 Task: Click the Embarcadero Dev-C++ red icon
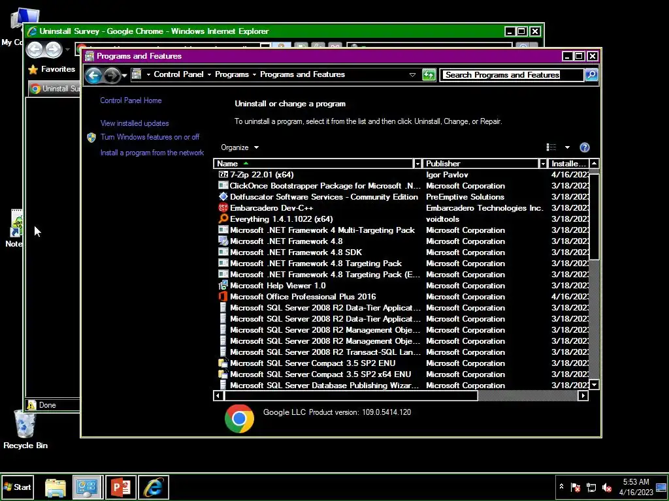[x=223, y=207]
